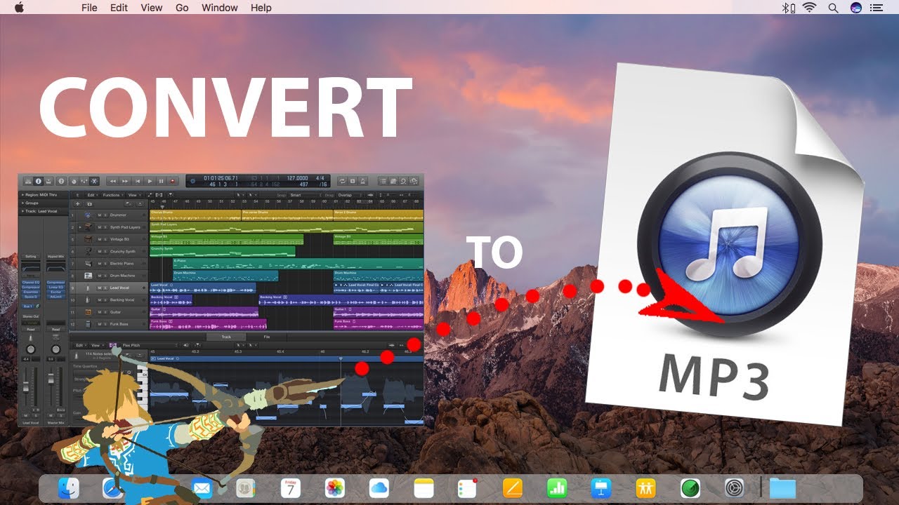Switch to the Track tab in audio editor

225,337
